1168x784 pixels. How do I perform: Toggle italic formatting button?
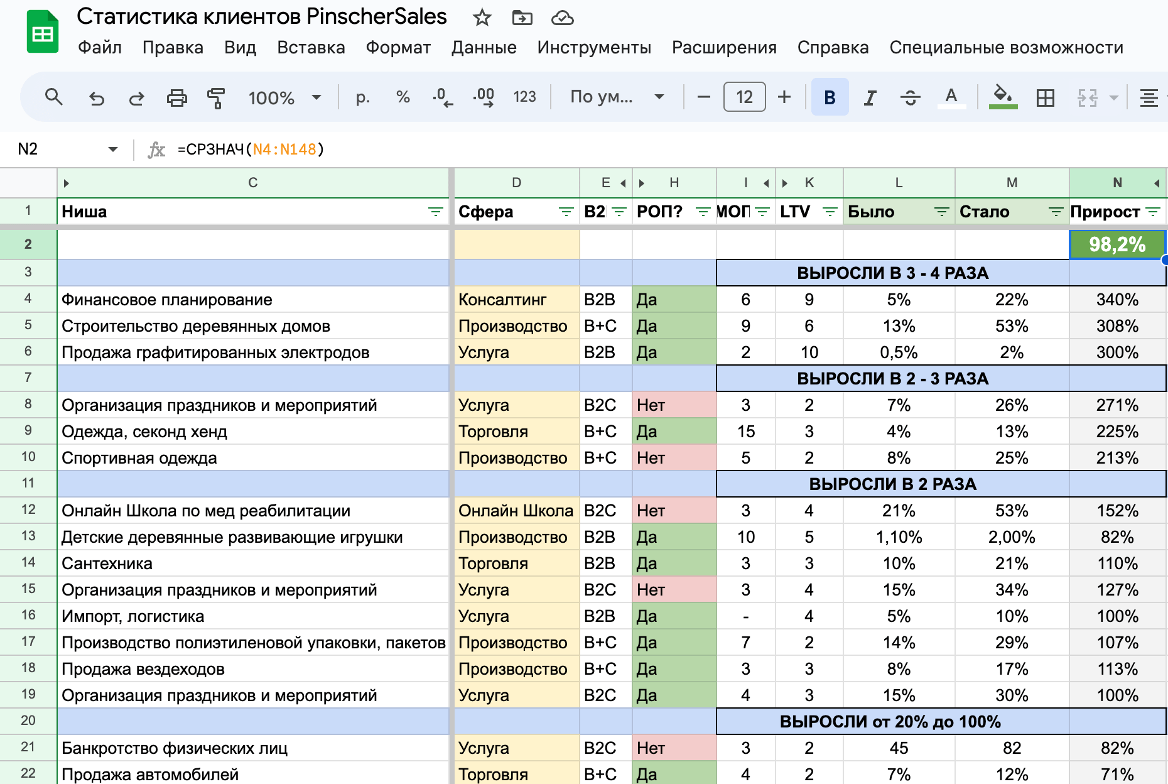(x=870, y=97)
